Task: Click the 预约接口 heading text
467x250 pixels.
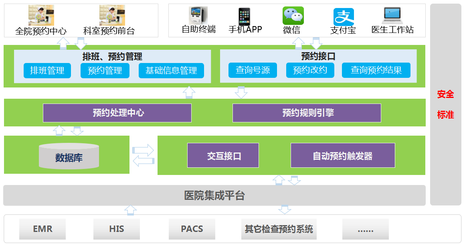Action: tap(318, 56)
